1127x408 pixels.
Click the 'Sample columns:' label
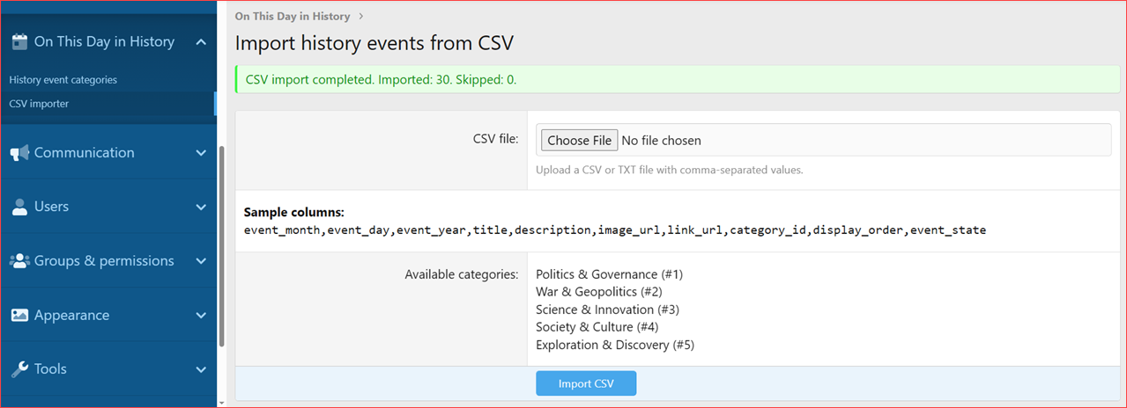click(294, 213)
